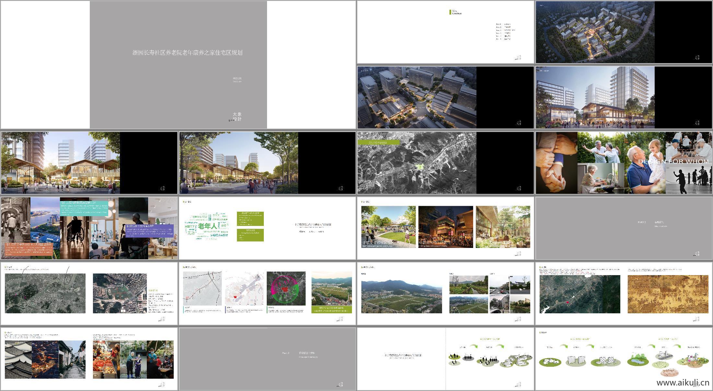This screenshot has height=391, width=713.
Task: Click the red site marker on satellite map
Action: (567, 302)
